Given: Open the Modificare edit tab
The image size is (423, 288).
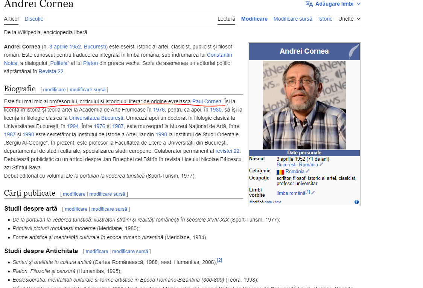Looking at the screenshot, I should 254,19.
